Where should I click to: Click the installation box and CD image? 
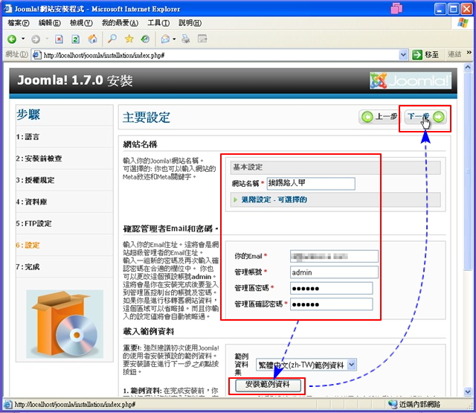[x=65, y=324]
